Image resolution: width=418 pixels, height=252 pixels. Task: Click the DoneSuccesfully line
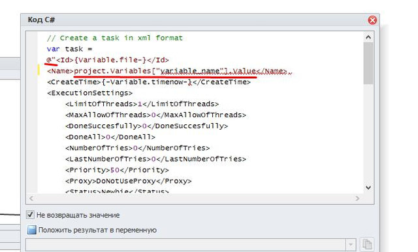146,126
